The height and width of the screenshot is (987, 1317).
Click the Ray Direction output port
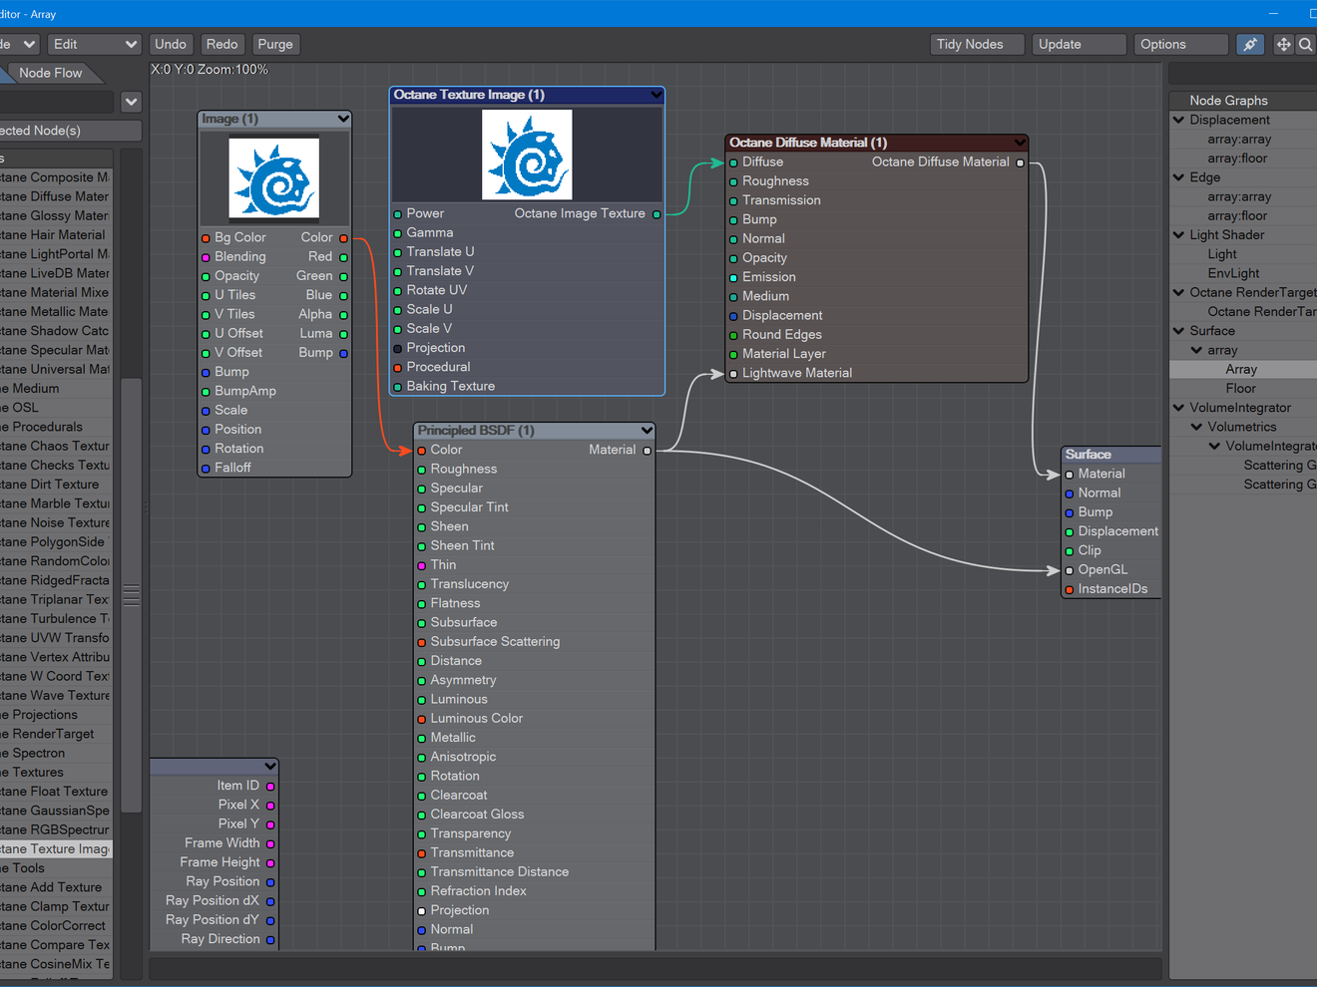coord(270,939)
